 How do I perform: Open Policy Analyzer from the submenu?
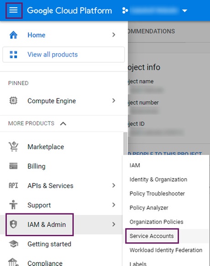pos(149,208)
